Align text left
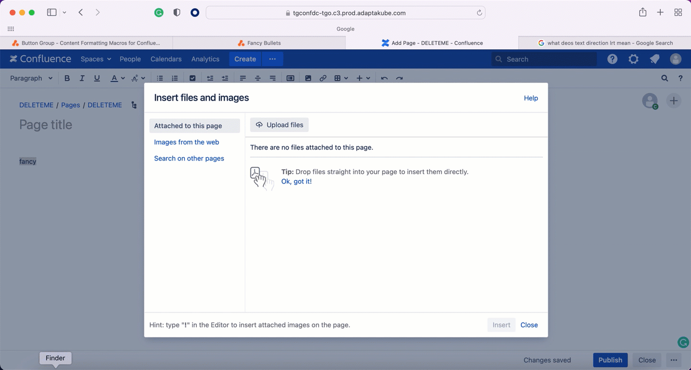 [243, 78]
